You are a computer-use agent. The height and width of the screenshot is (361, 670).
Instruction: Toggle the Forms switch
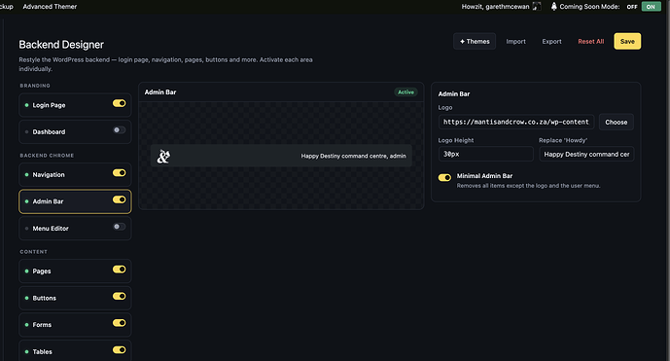click(120, 323)
